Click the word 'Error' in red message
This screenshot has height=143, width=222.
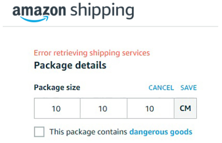43,53
